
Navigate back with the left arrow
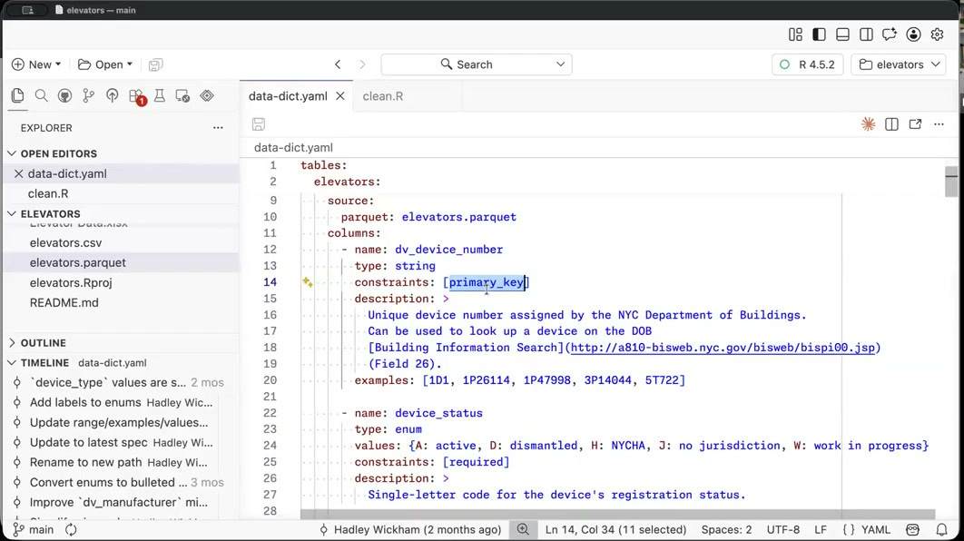[338, 64]
